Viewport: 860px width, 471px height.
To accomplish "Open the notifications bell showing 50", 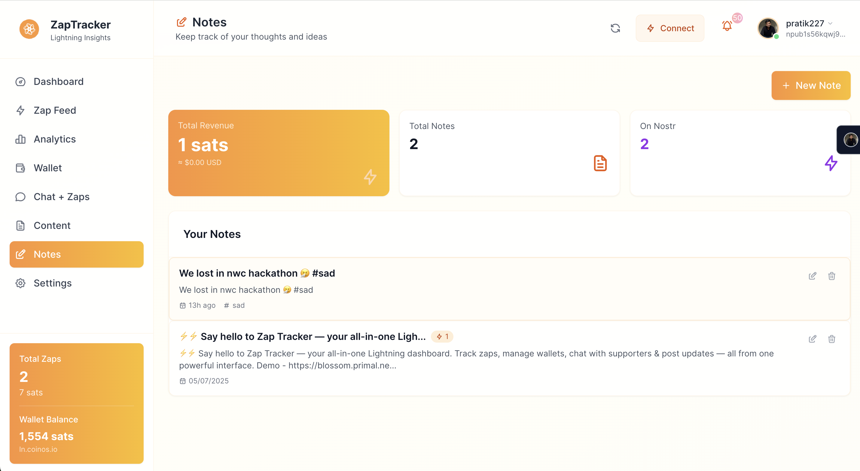I will [727, 26].
